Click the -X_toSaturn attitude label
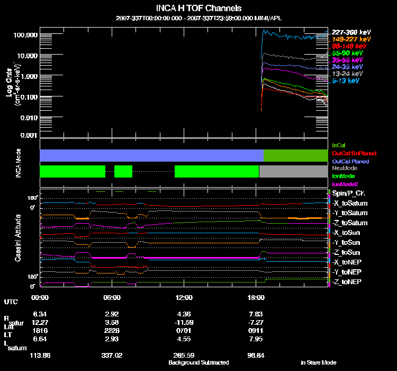 pos(350,204)
